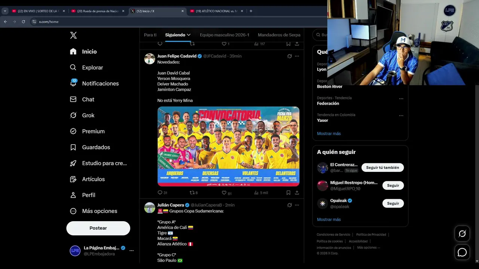The width and height of the screenshot is (479, 269).
Task: Open more options on Cadavid's post
Action: 297,56
